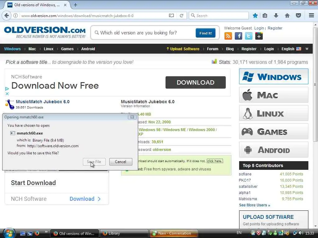Click the volume speaker tray icon

pyautogui.click(x=301, y=233)
